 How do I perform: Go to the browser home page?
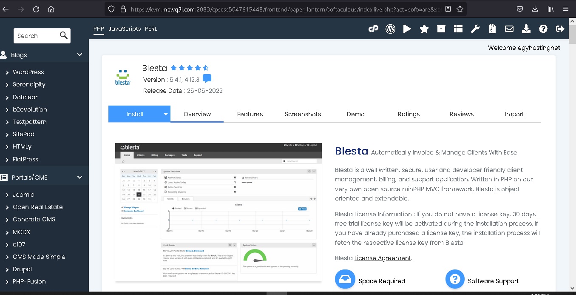(x=51, y=9)
